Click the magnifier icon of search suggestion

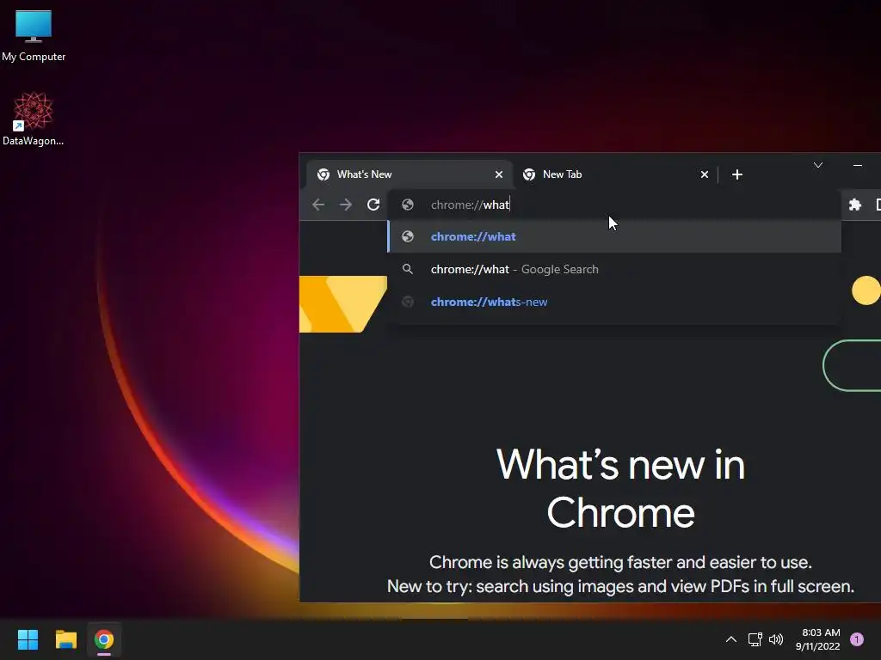[x=408, y=269]
